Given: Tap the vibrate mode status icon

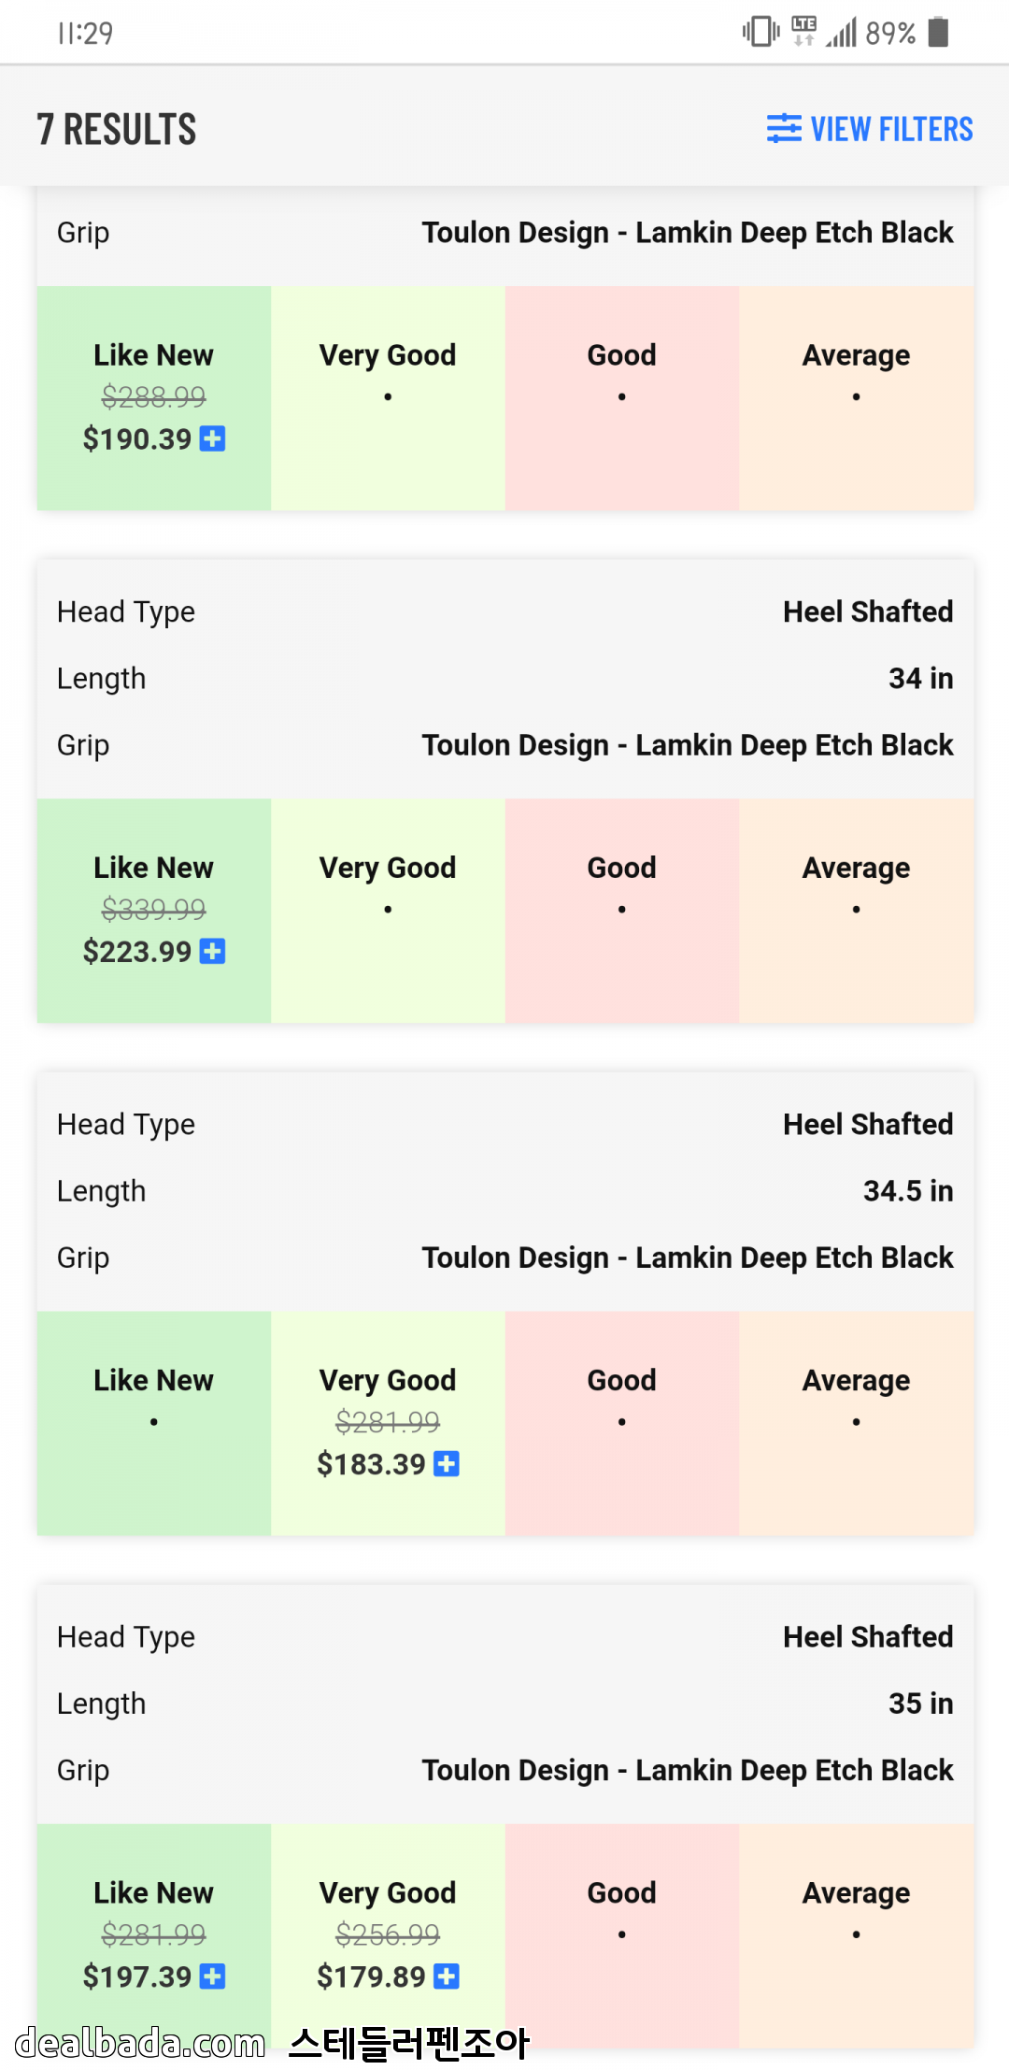Looking at the screenshot, I should tap(760, 32).
